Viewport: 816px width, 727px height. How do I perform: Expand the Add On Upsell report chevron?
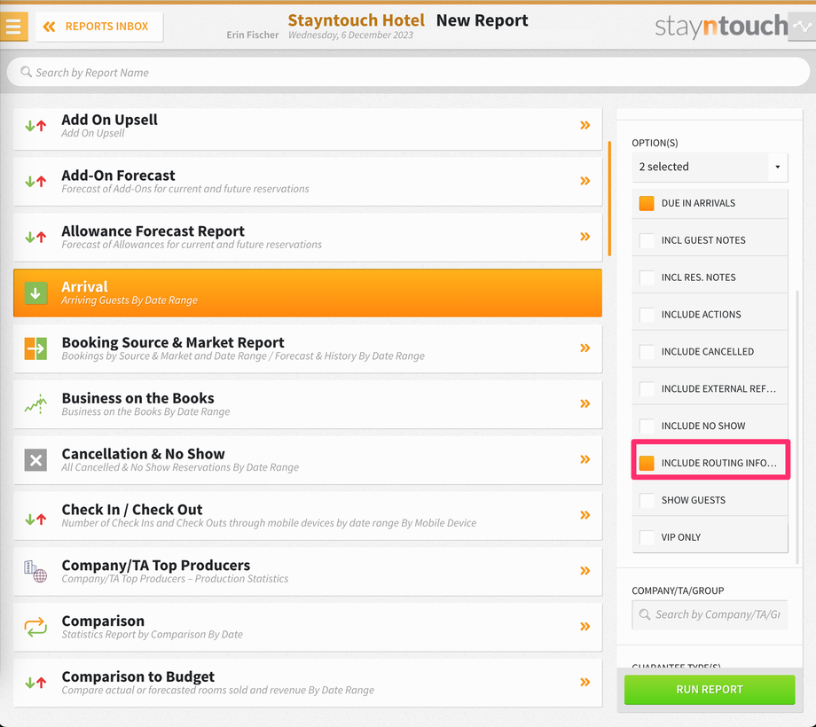[x=585, y=125]
